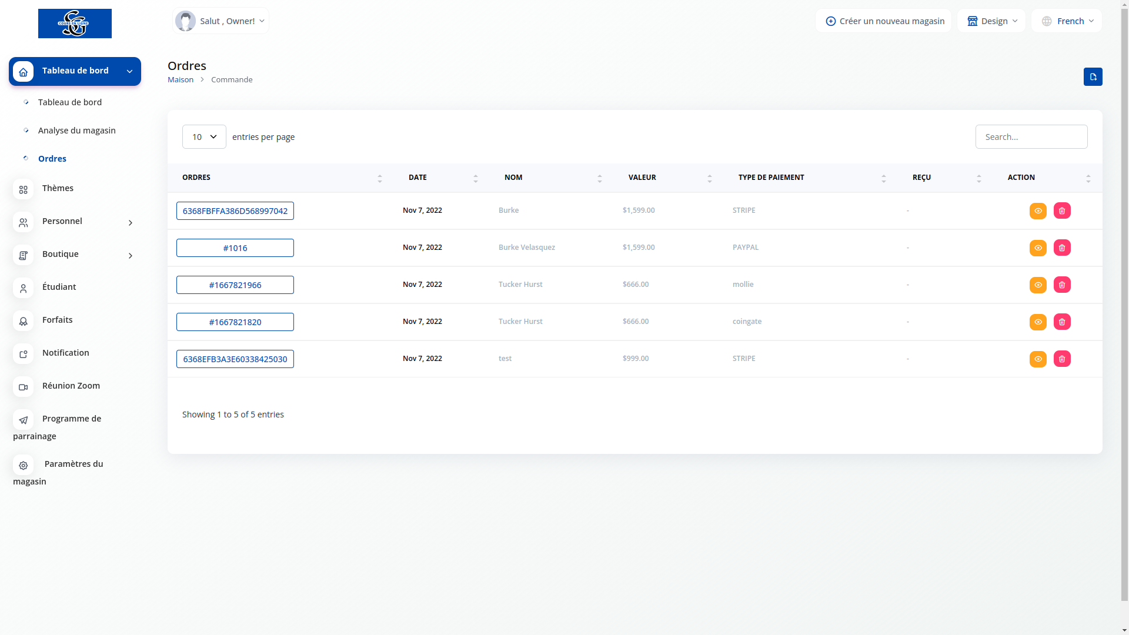Image resolution: width=1129 pixels, height=635 pixels.
Task: Open the Étudiant menu item
Action: click(59, 287)
